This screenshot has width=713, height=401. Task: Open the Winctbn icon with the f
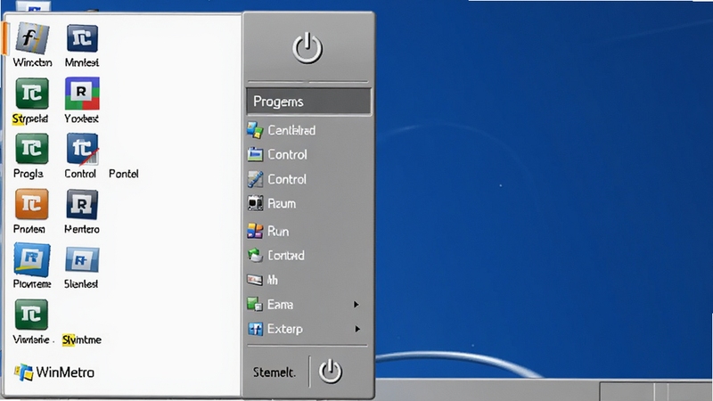point(32,37)
